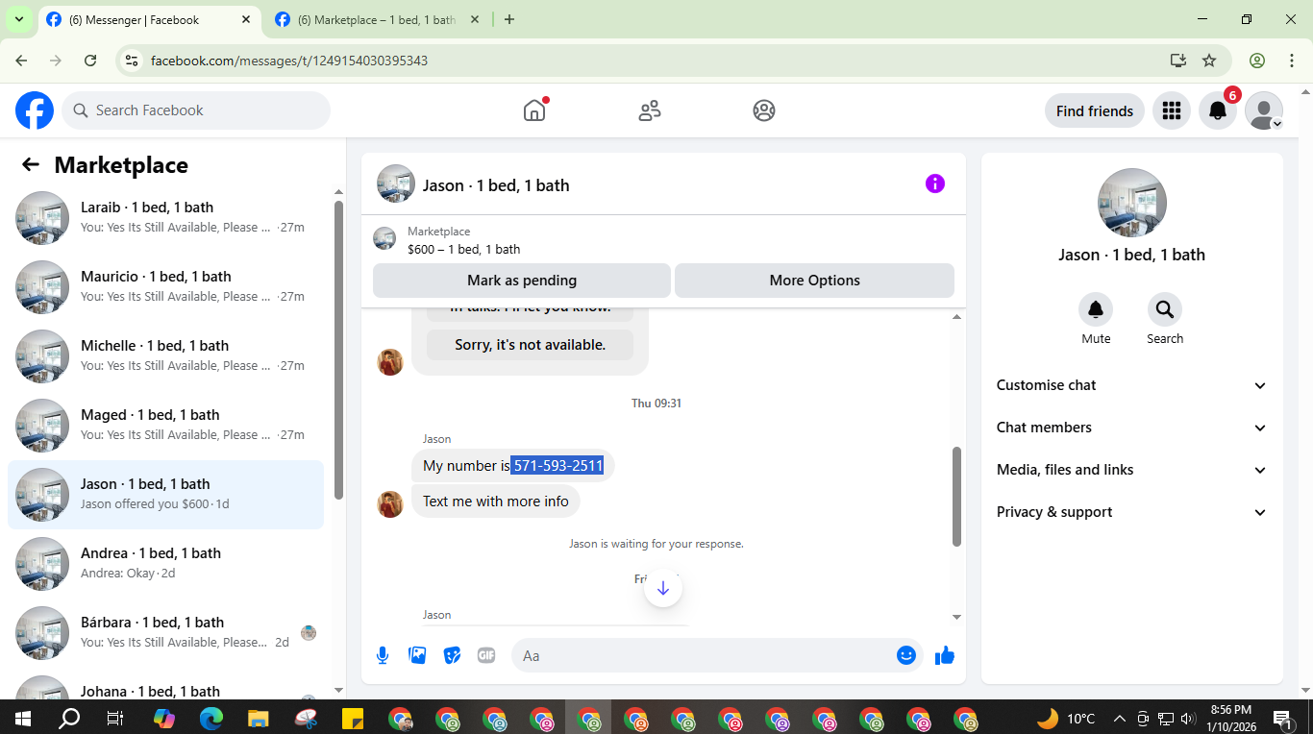This screenshot has height=734, width=1313.
Task: Open Chrome three-dot menu
Action: point(1291,61)
